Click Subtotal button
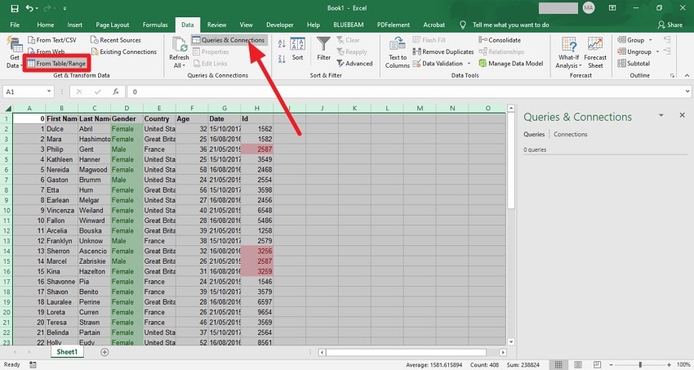The width and height of the screenshot is (694, 370). tap(634, 63)
